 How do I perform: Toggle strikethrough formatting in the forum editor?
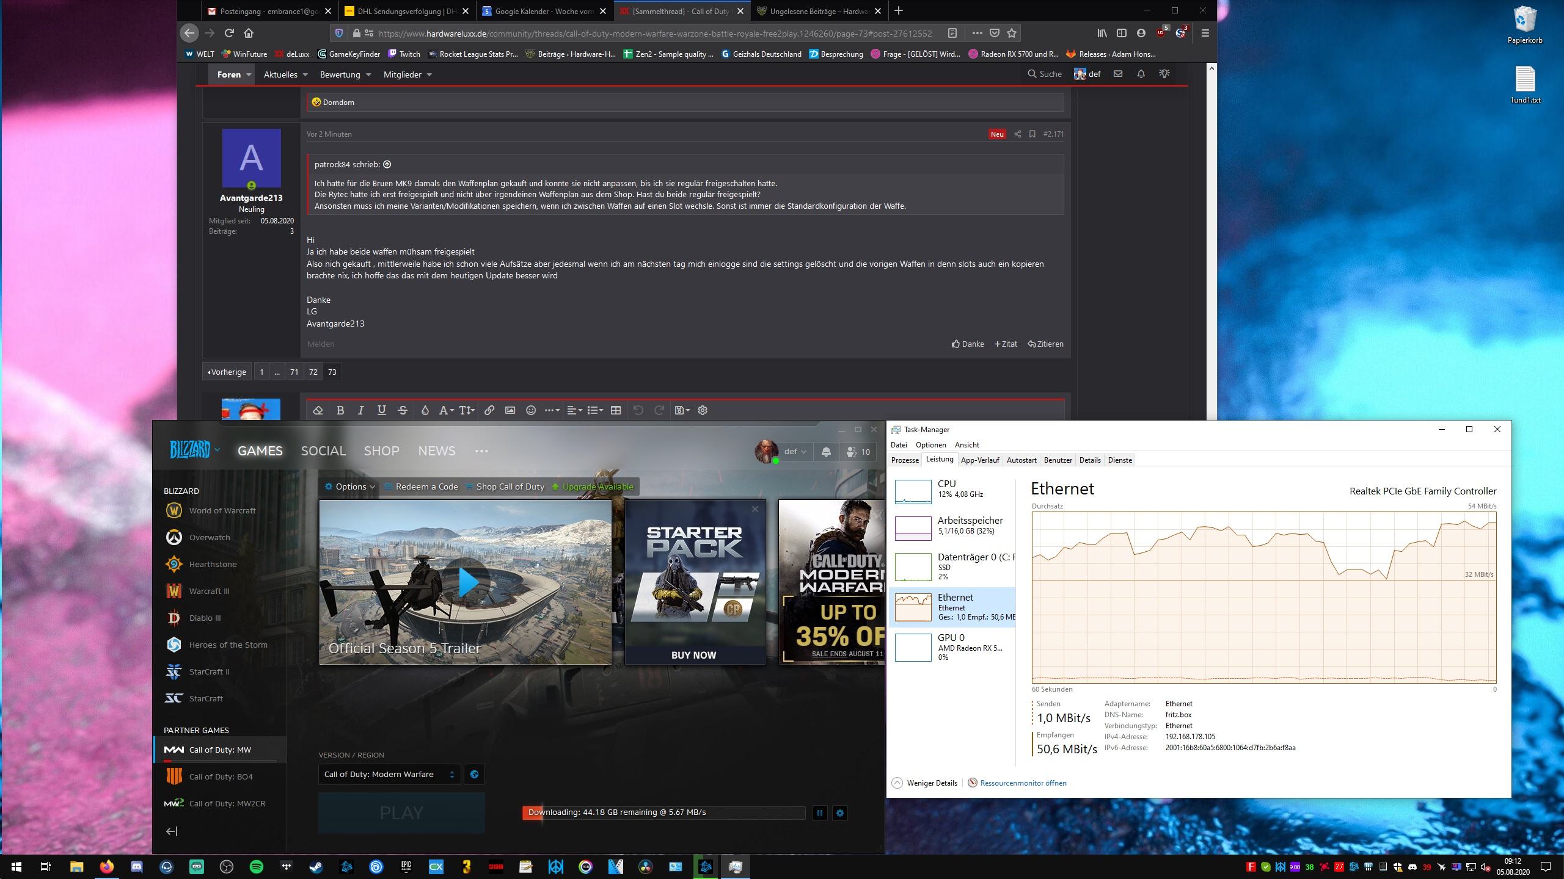tap(402, 410)
